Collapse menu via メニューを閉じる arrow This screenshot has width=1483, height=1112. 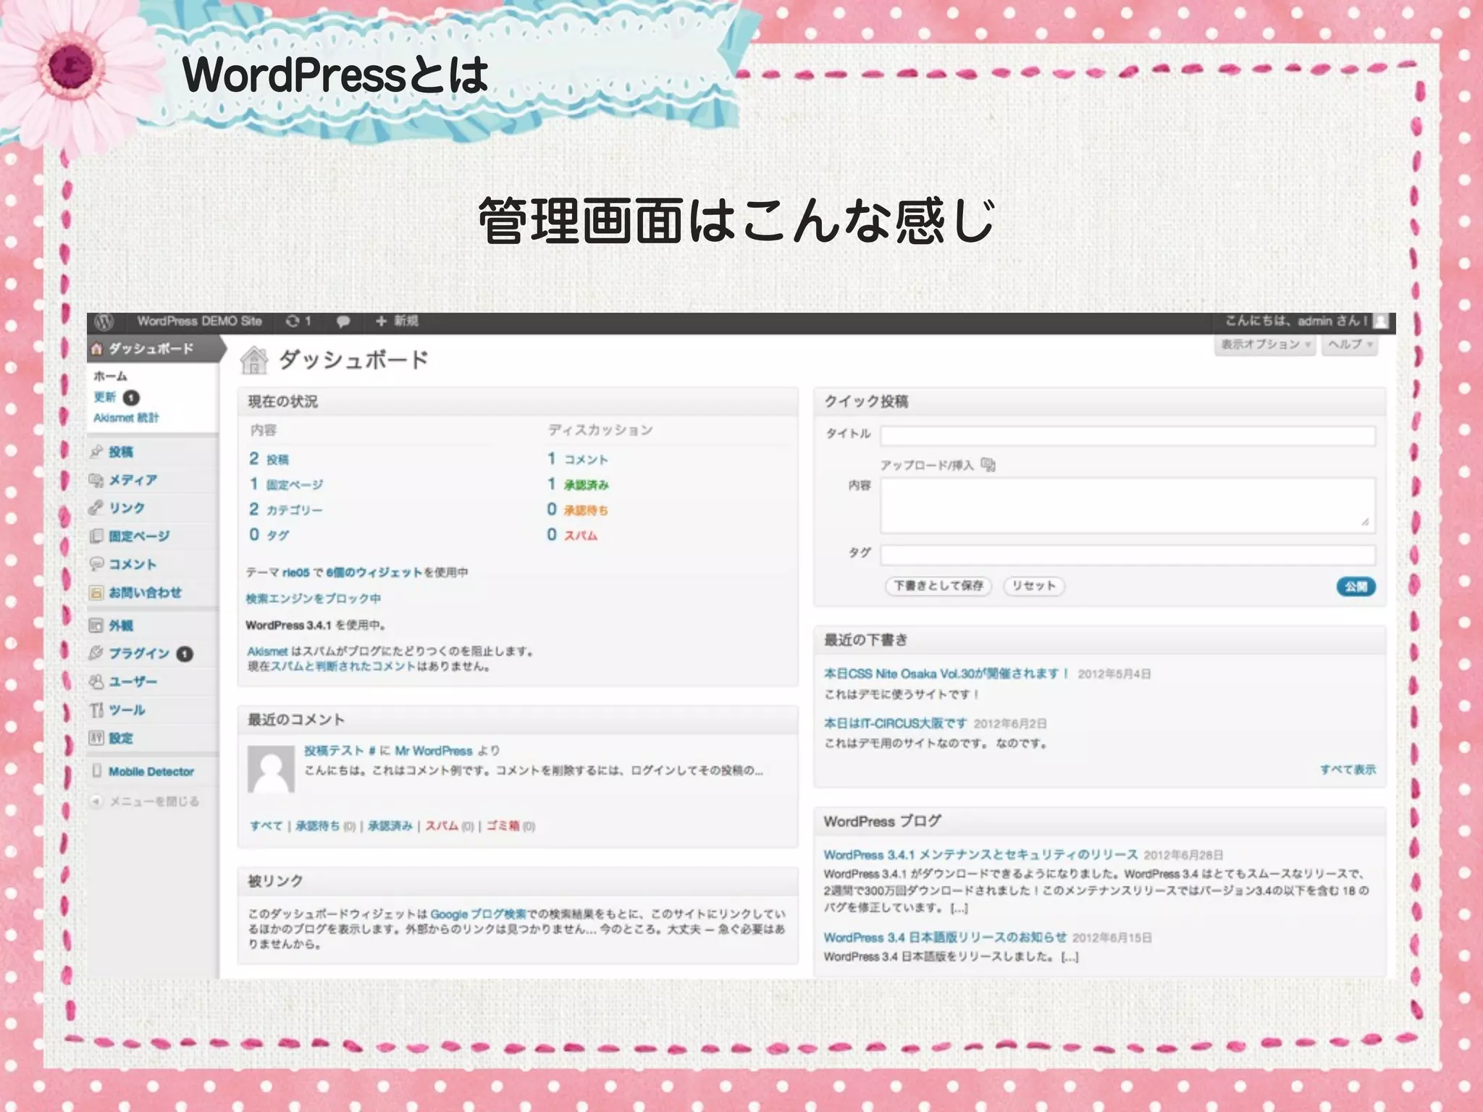(x=96, y=801)
